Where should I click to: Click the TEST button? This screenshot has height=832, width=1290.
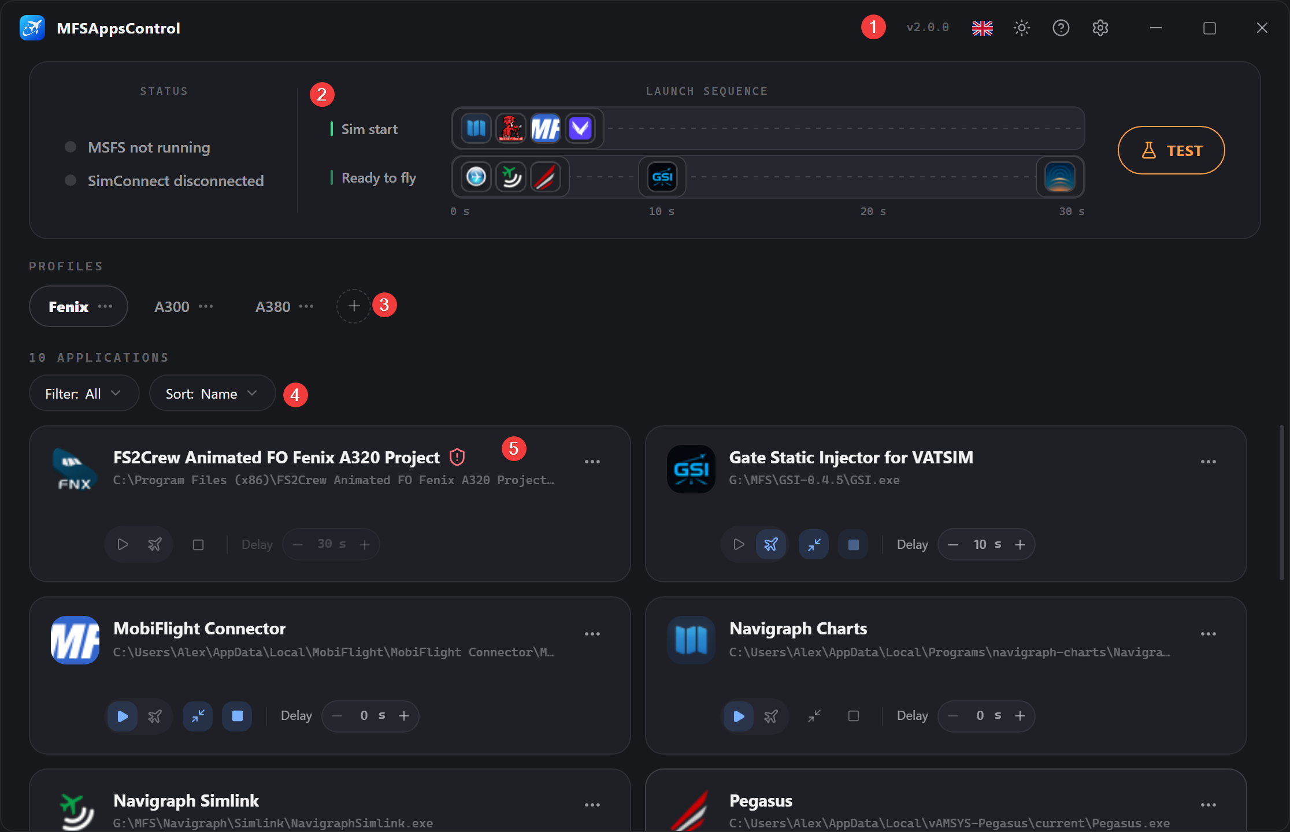[x=1171, y=150]
